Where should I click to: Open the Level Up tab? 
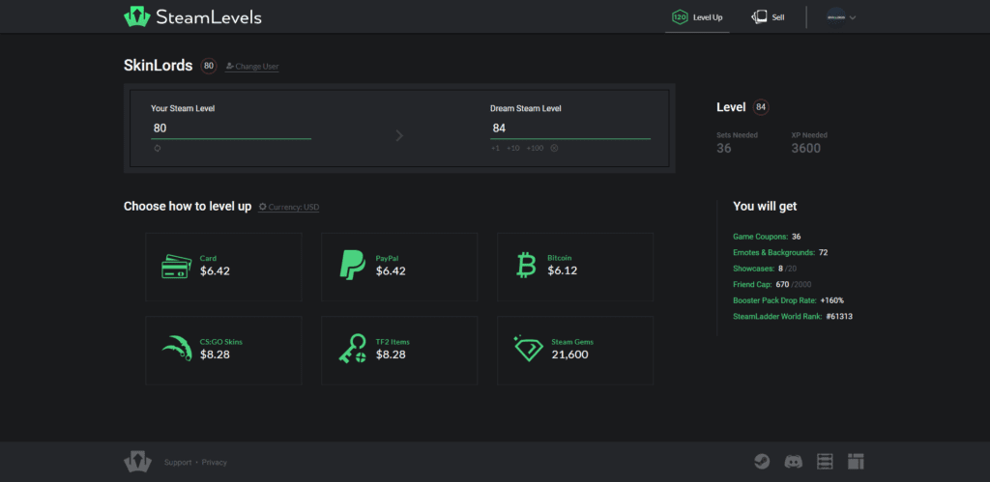[x=697, y=17]
